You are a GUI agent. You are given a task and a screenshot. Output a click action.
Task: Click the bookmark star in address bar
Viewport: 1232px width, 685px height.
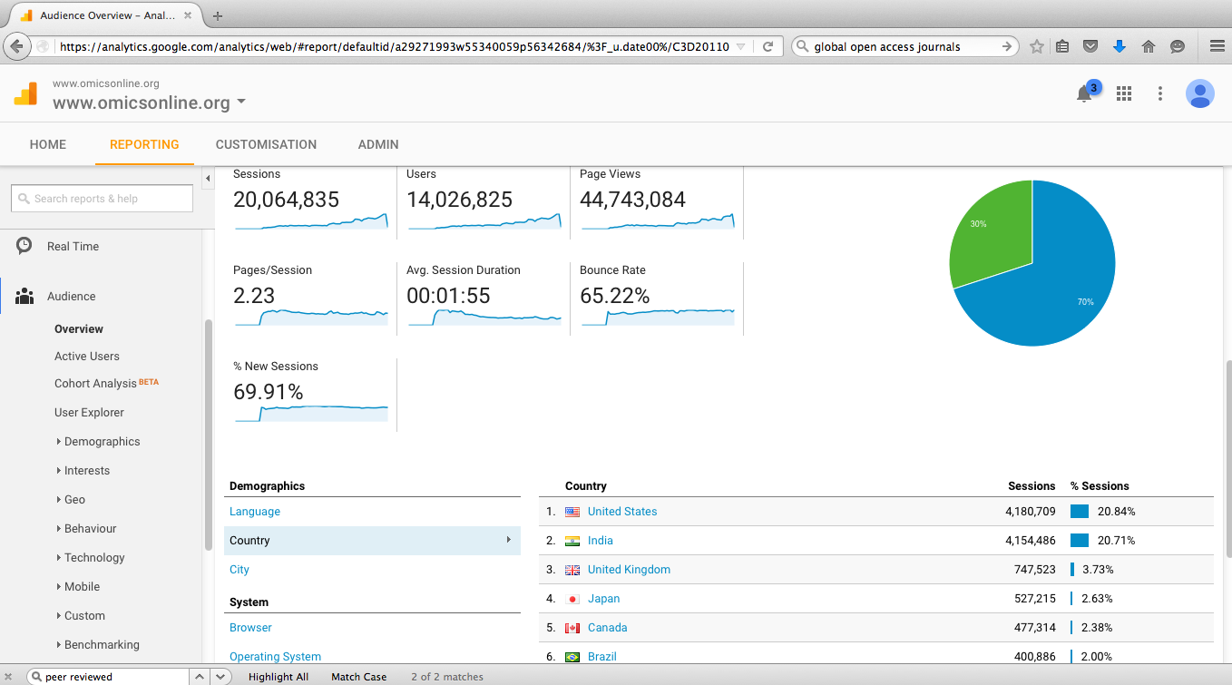tap(1036, 45)
